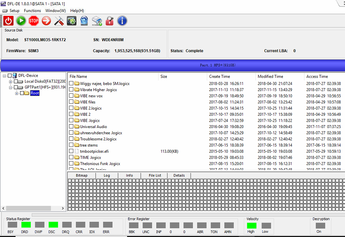Tick the Root folder checkbox in tree
Screen dimensions: 345x237
(x=22, y=93)
